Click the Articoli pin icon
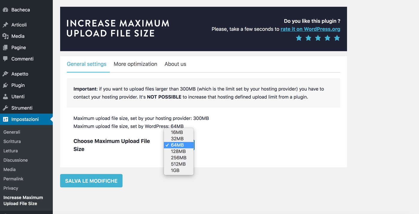419x214 pixels. (x=5, y=25)
